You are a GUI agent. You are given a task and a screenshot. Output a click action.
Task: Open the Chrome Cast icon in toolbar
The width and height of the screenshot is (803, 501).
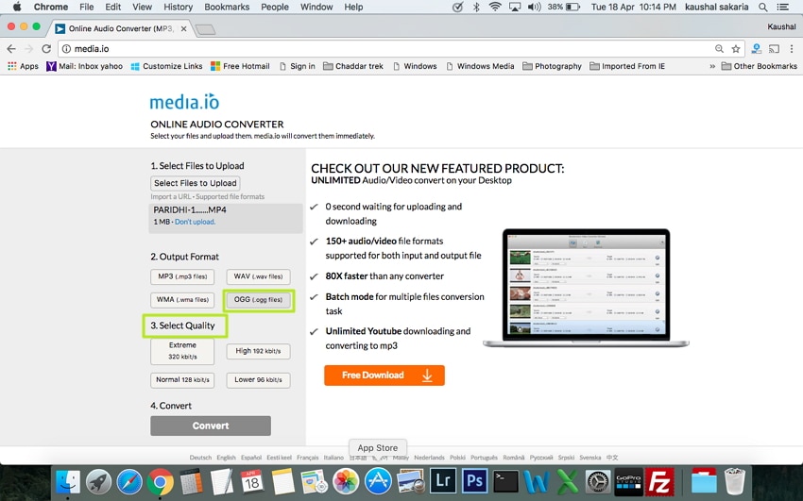(x=774, y=48)
